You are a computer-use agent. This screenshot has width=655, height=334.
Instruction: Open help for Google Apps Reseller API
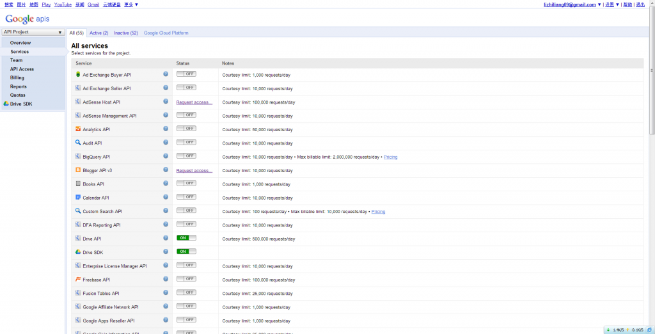(166, 320)
